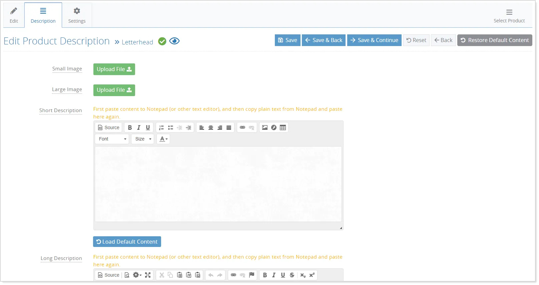
Task: Increase indent in Short Description editor
Action: [x=188, y=127]
